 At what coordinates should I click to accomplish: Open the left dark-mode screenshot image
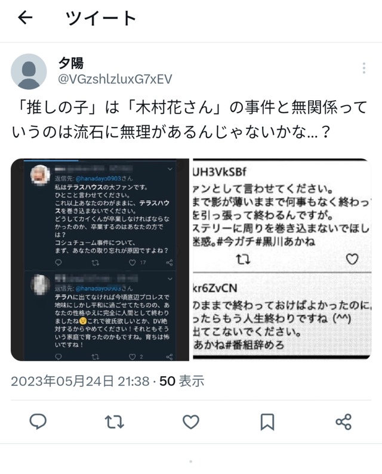pos(100,260)
